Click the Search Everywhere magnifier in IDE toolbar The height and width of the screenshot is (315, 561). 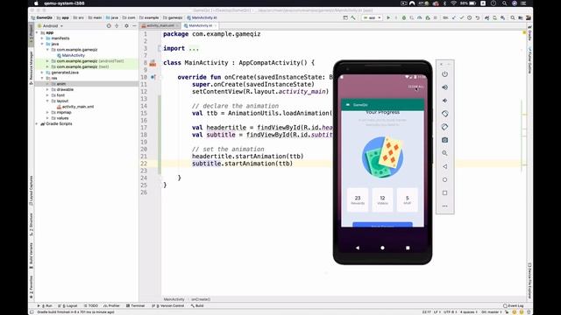[x=513, y=17]
